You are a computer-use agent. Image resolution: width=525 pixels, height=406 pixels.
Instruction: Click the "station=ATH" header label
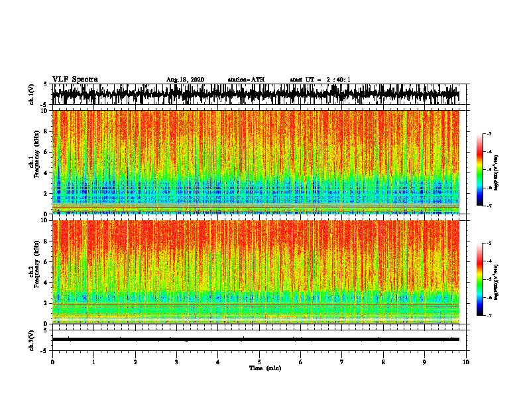pyautogui.click(x=246, y=80)
